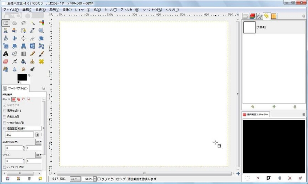This screenshot has height=184, width=308.
Task: Select the Dodge/Burn tool
Action: pyautogui.click(x=32, y=69)
